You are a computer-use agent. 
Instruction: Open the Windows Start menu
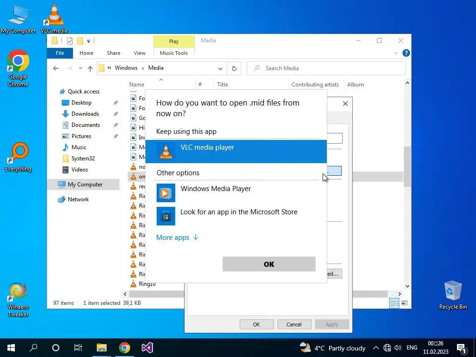11,348
